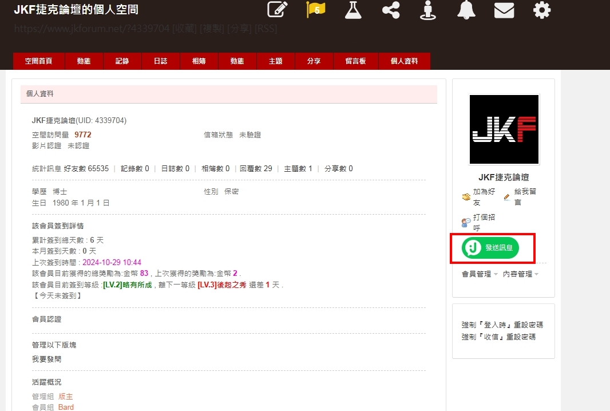Click the JKF logo avatar image
The image size is (610, 411).
[x=504, y=129]
